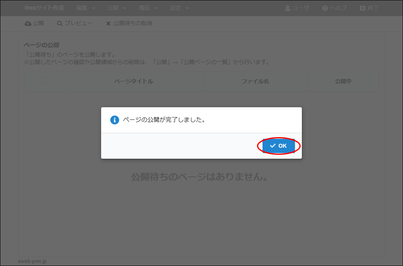Click the 公開待ちの取消 cross icon

click(108, 24)
